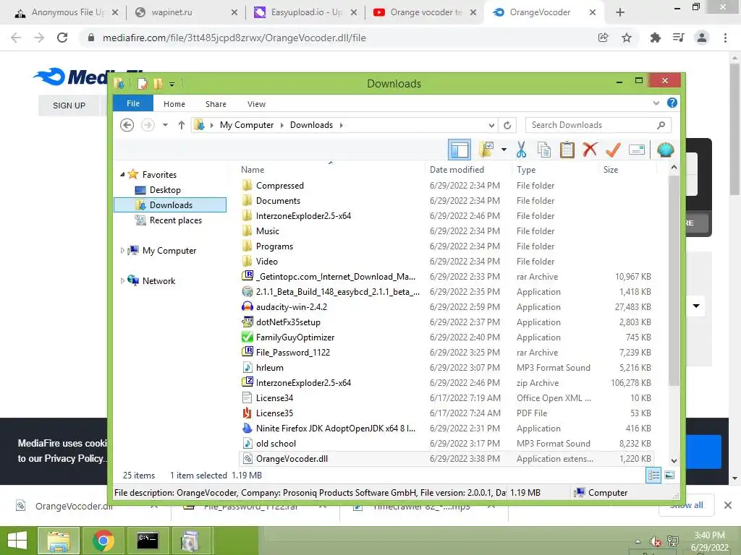Screen dimensions: 741x555
Task: Click the Cut scissors icon
Action: 521,150
